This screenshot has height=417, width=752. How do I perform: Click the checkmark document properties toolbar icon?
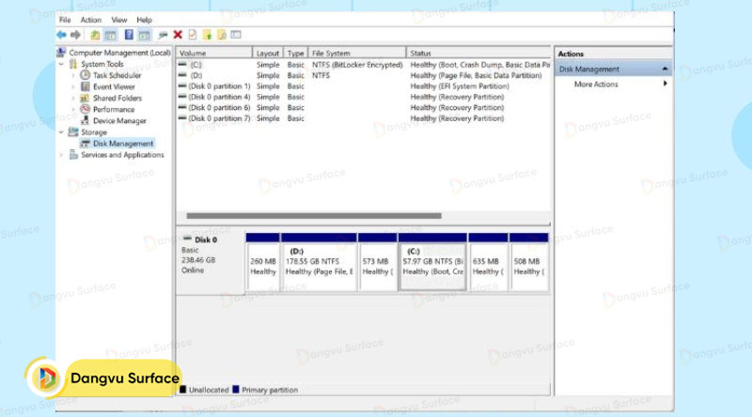coord(193,35)
